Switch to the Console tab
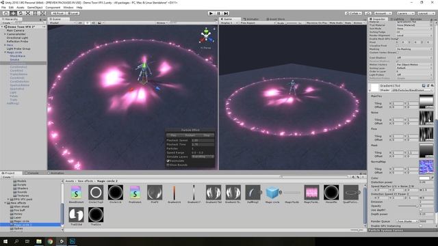 tap(31, 173)
